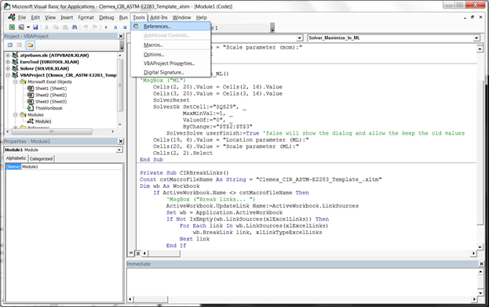The image size is (489, 307).
Task: Select Sheet2 (Sheet2) in project tree
Action: point(51,95)
